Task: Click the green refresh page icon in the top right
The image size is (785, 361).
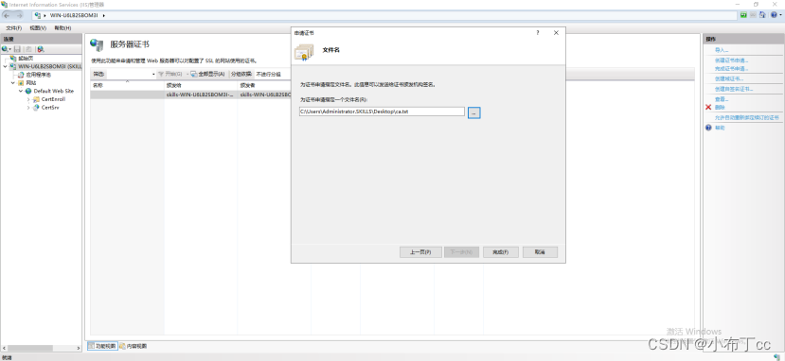Action: 744,15
